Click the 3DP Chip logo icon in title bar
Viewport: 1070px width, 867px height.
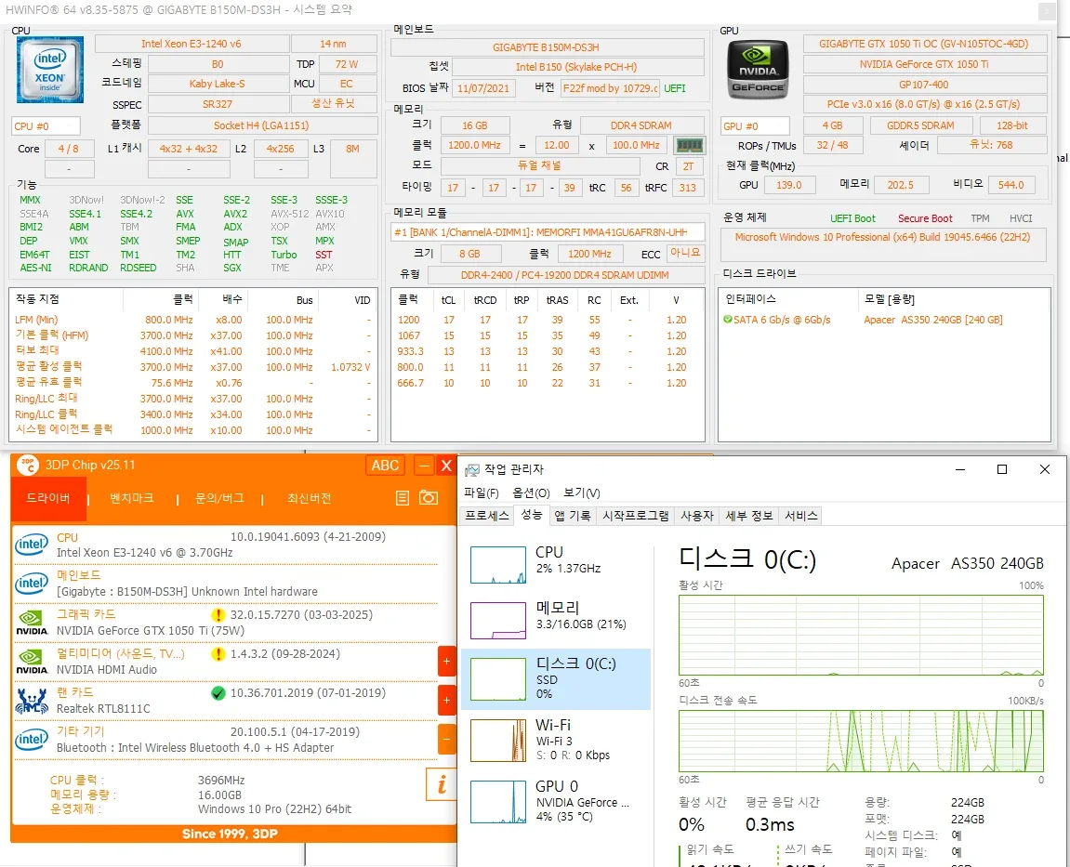click(x=27, y=466)
